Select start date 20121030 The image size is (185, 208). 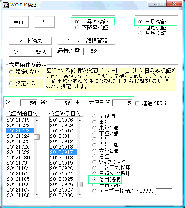pos(20,158)
